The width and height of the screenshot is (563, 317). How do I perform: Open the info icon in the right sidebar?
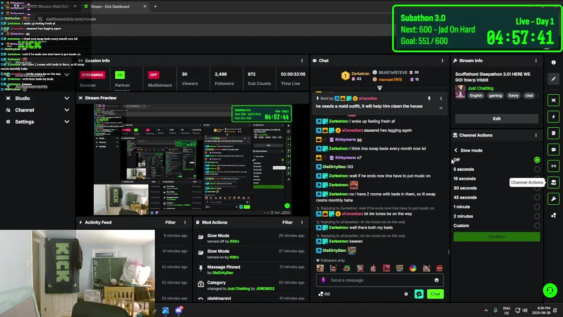(553, 63)
